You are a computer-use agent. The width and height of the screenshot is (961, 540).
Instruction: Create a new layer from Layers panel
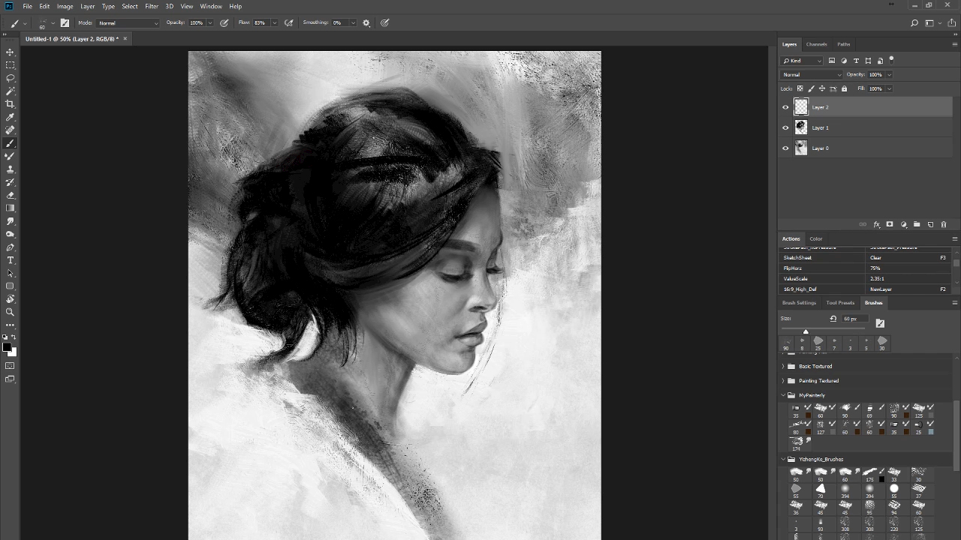(x=930, y=224)
